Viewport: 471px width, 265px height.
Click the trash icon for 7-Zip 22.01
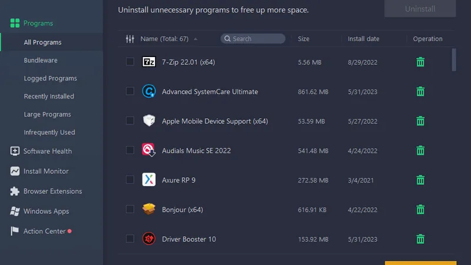click(420, 62)
